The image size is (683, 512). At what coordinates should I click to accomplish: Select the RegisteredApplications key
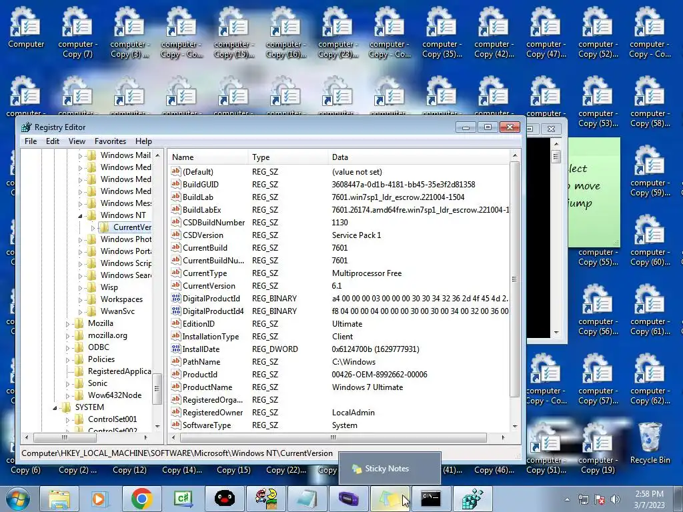[x=119, y=371]
